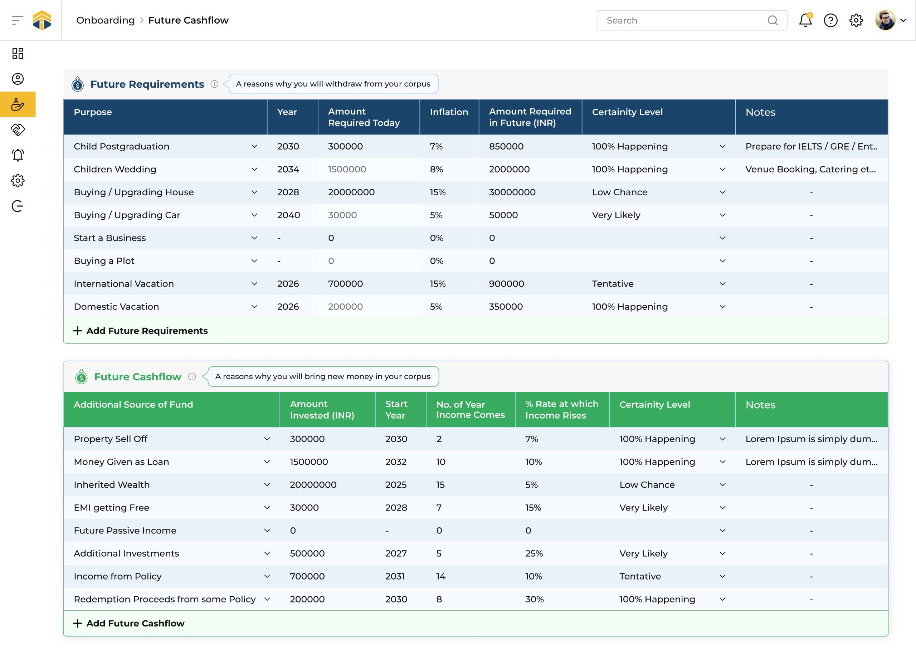Viewport: 916px width, 664px height.
Task: Open the dashboard grid icon in sidebar
Action: 18,53
